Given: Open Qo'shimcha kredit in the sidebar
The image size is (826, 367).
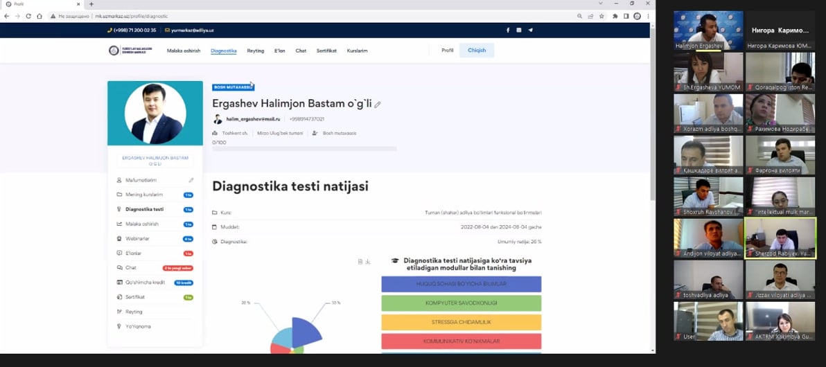Looking at the screenshot, I should click(145, 283).
